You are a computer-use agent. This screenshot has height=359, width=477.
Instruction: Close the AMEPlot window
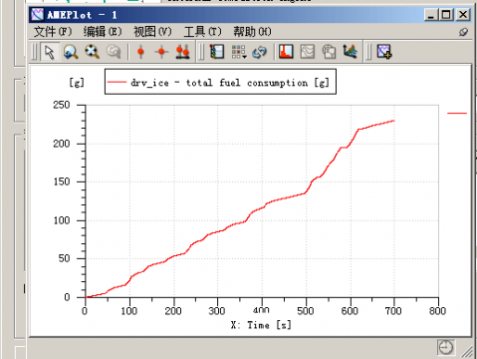click(x=463, y=15)
